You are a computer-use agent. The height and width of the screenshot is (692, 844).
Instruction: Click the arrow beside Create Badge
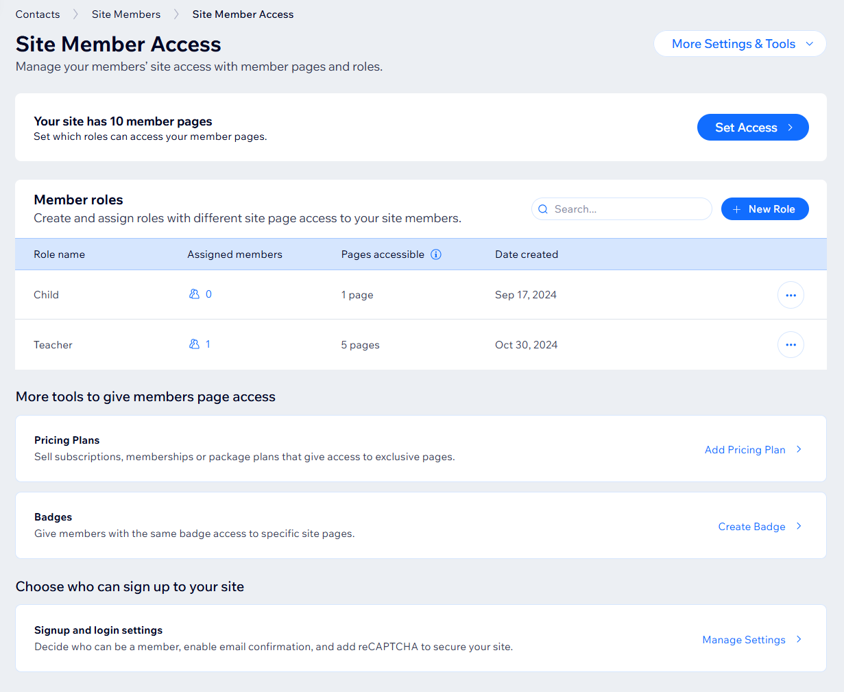point(799,527)
